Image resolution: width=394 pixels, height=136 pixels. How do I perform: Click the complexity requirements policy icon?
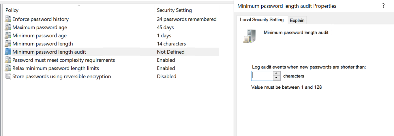8,60
